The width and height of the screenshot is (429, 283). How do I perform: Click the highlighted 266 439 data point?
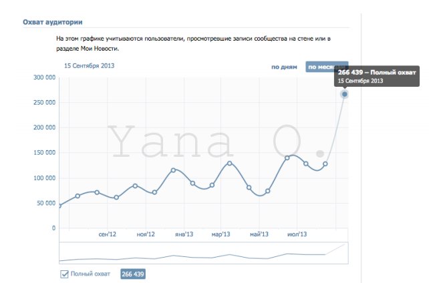pos(345,94)
